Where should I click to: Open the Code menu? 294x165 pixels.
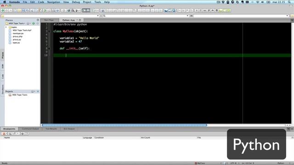tap(41, 2)
